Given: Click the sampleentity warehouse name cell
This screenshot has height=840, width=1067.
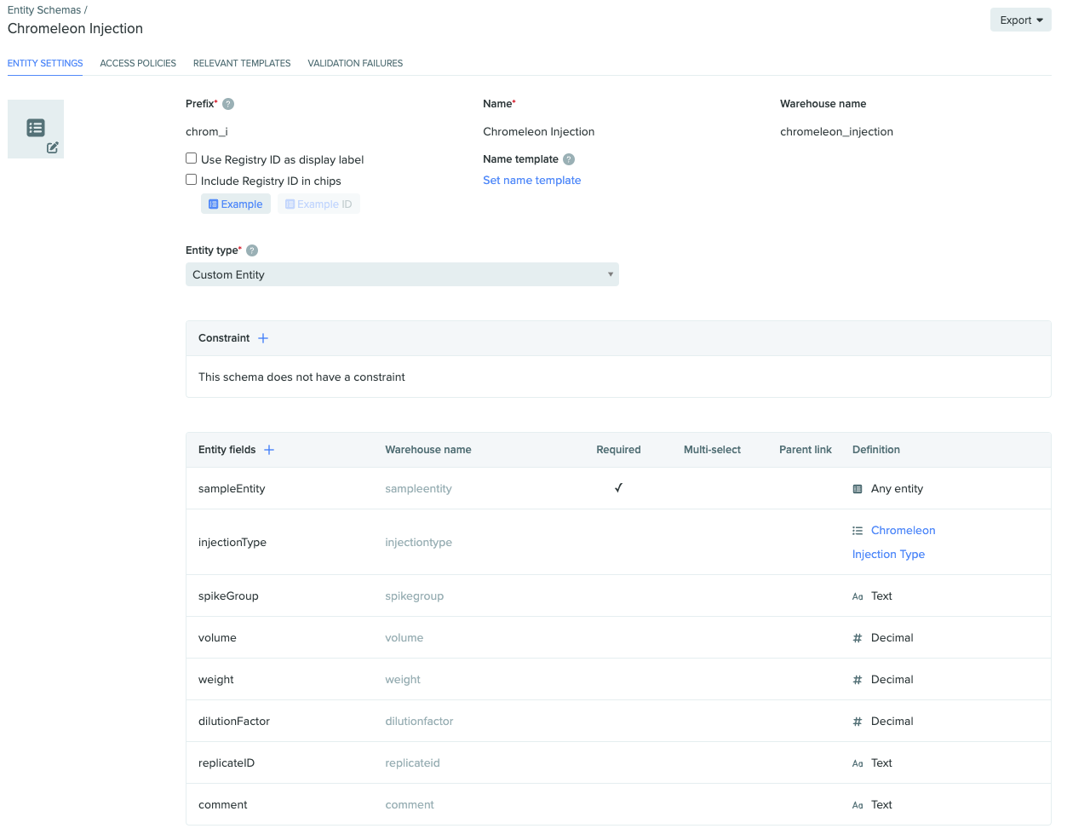Looking at the screenshot, I should pyautogui.click(x=418, y=489).
